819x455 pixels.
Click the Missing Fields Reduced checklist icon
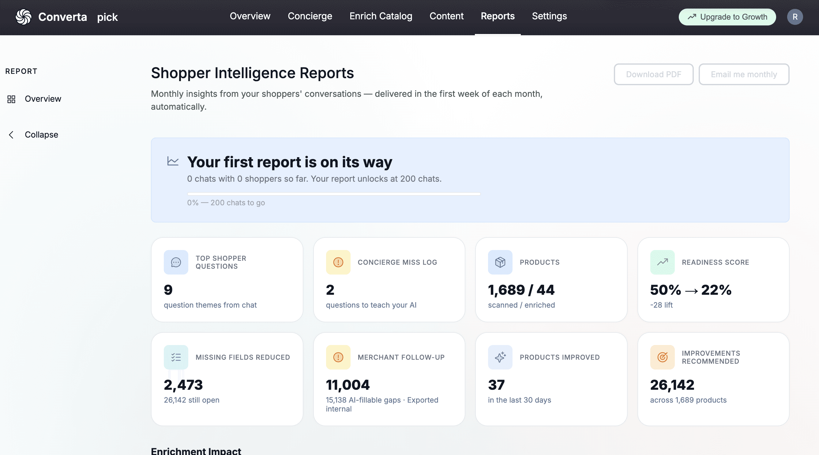[176, 357]
